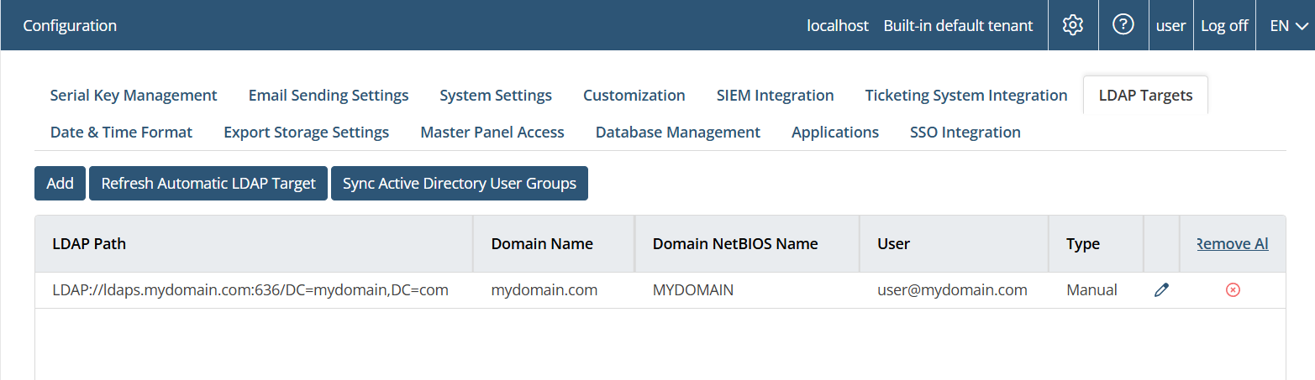1315x380 pixels.
Task: Edit the mydomain.com LDAP target pencil icon
Action: click(1161, 290)
